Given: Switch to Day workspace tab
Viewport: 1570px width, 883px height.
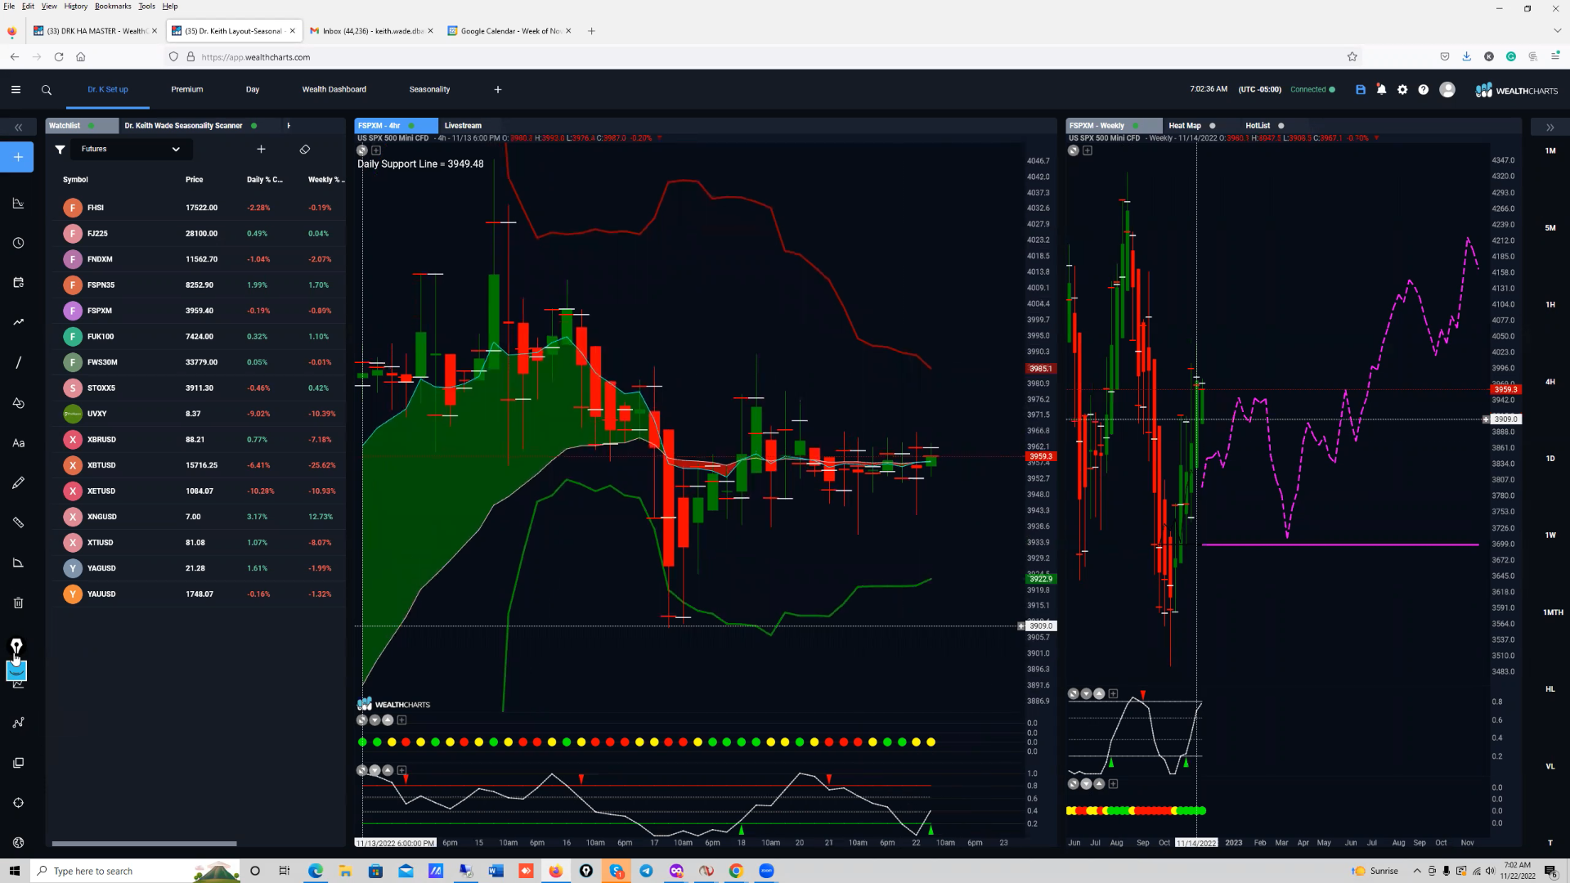Looking at the screenshot, I should 253,90.
